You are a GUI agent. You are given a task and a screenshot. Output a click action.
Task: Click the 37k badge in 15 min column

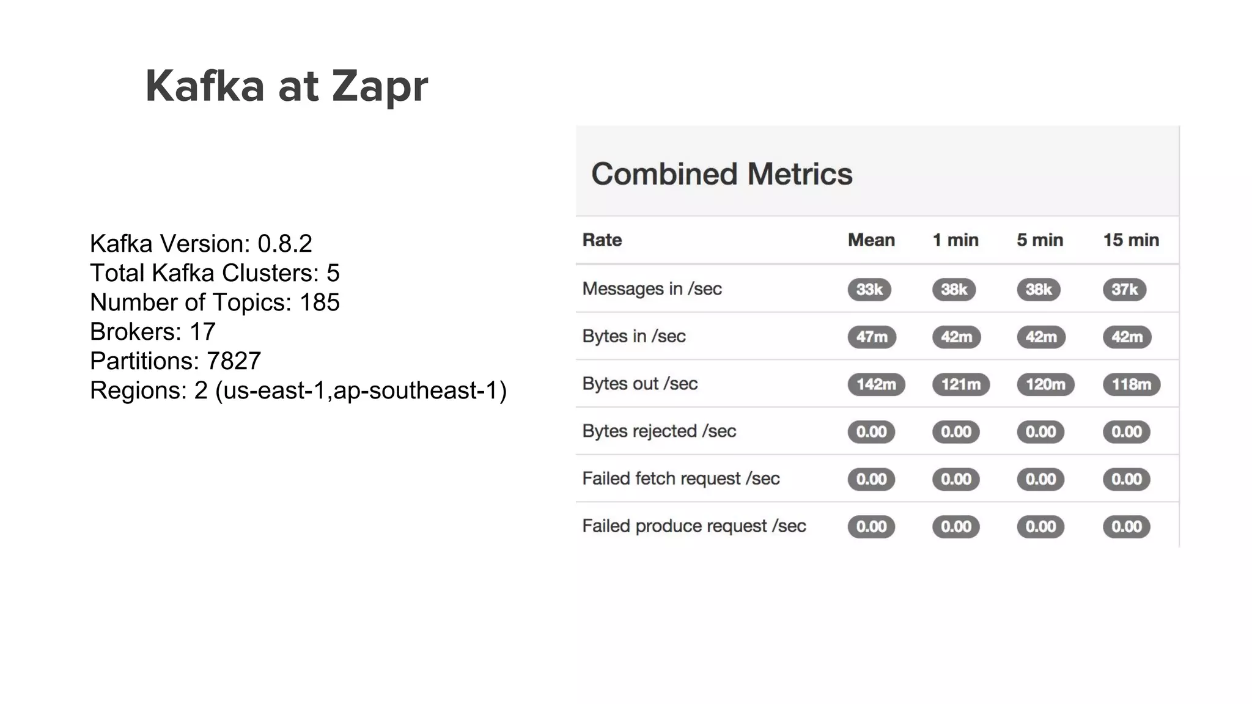pyautogui.click(x=1124, y=290)
